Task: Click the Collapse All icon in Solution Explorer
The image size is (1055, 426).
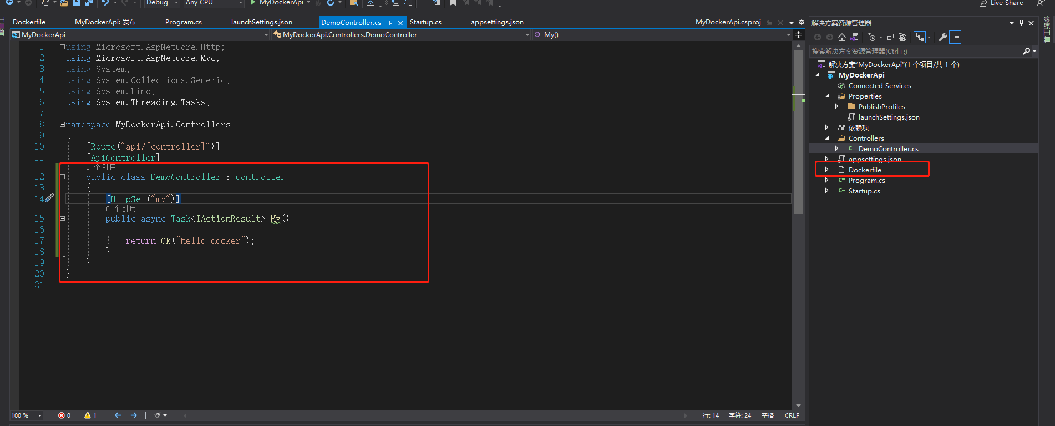Action: 890,37
